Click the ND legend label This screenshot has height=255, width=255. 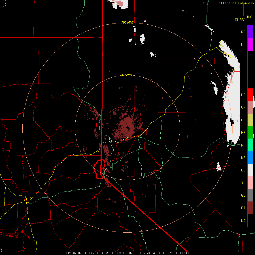pos(243,220)
